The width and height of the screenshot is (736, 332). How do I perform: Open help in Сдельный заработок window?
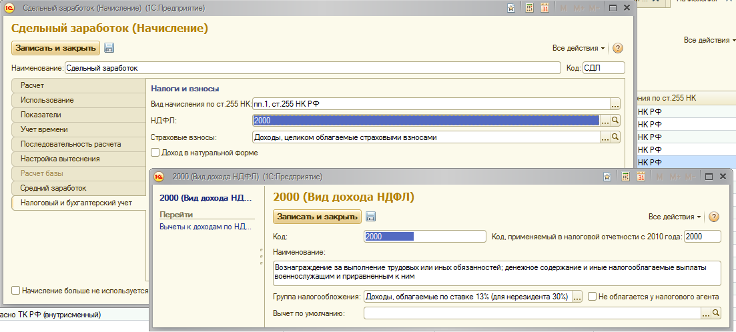click(x=618, y=48)
